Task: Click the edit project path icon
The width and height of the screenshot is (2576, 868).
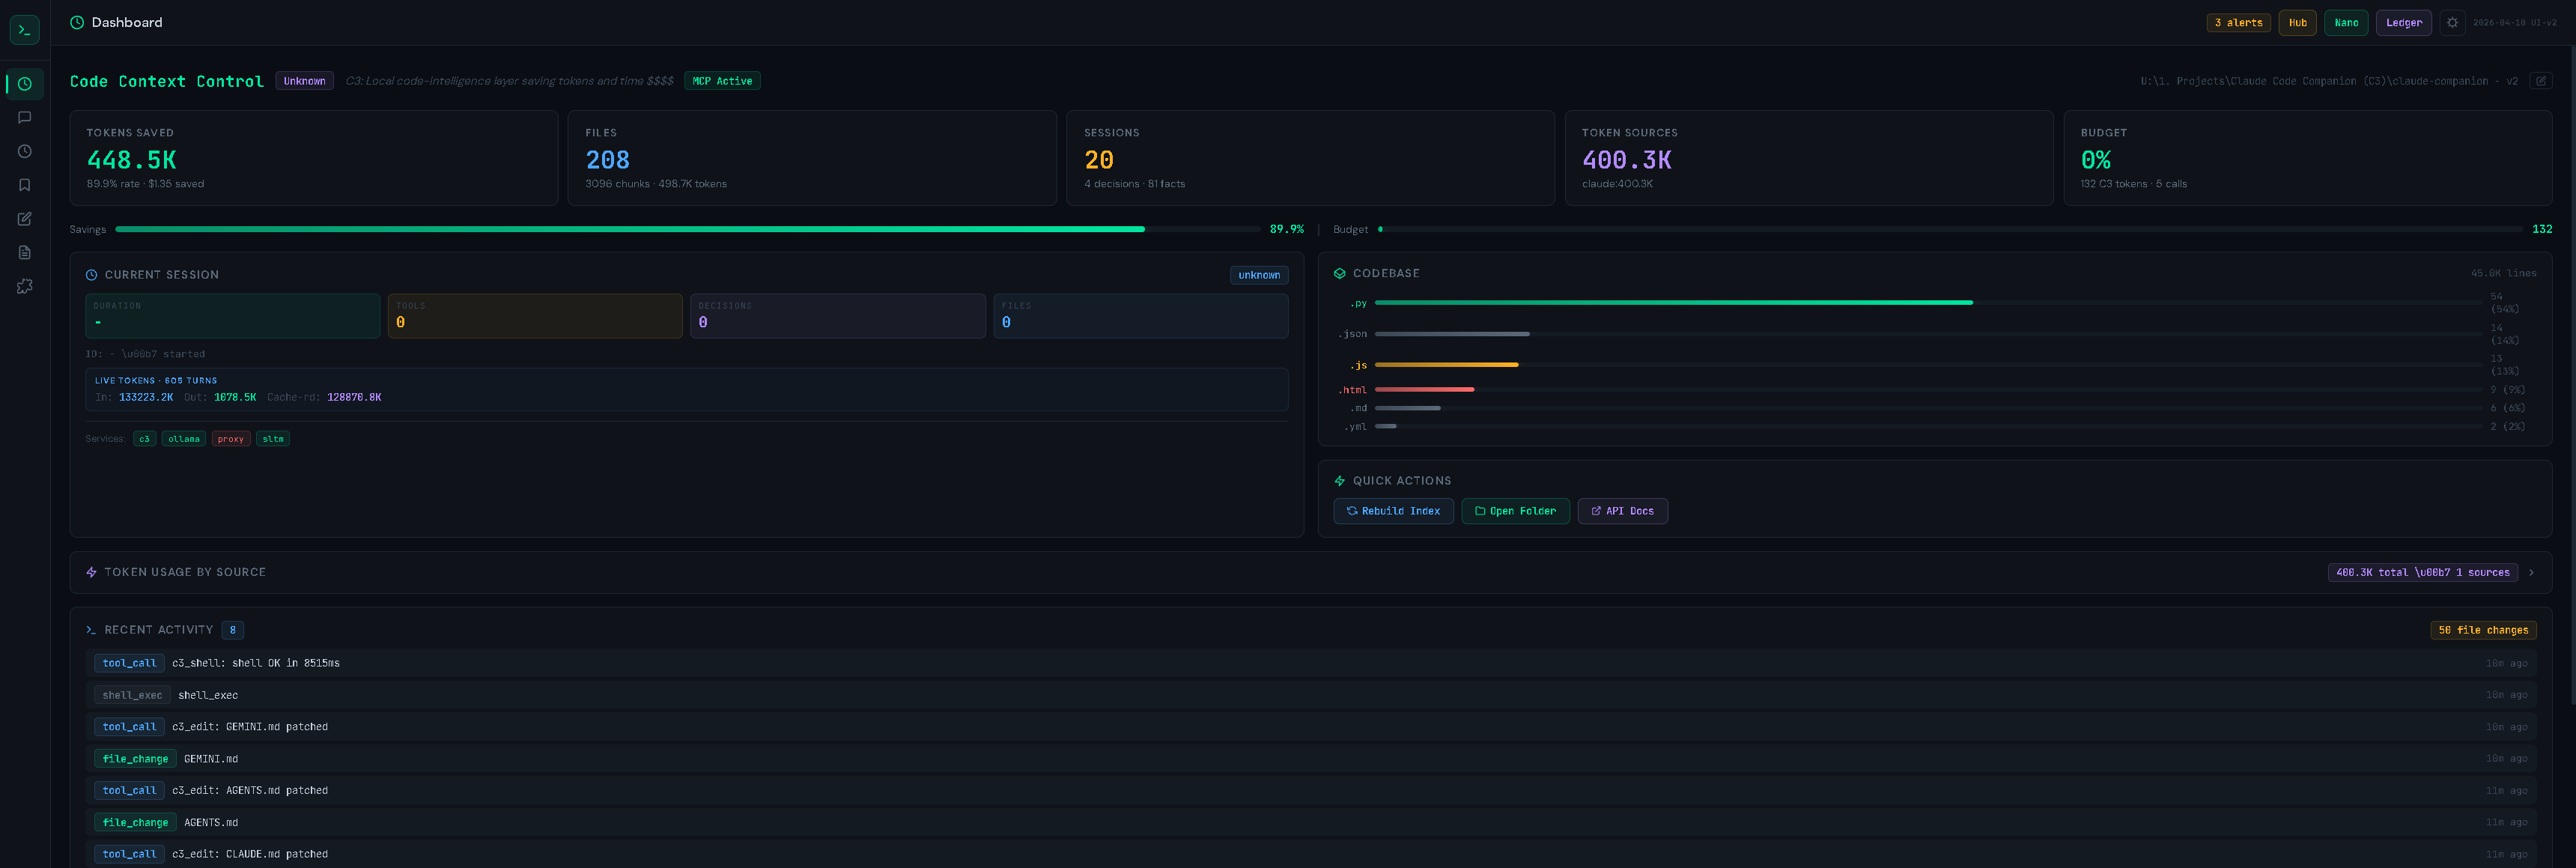Action: click(2540, 81)
